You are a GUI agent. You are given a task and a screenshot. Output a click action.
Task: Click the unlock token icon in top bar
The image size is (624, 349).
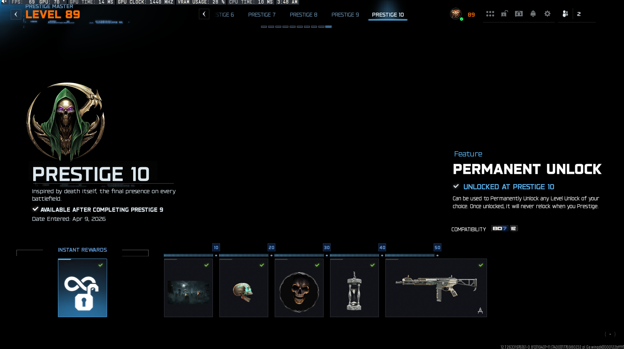point(504,14)
